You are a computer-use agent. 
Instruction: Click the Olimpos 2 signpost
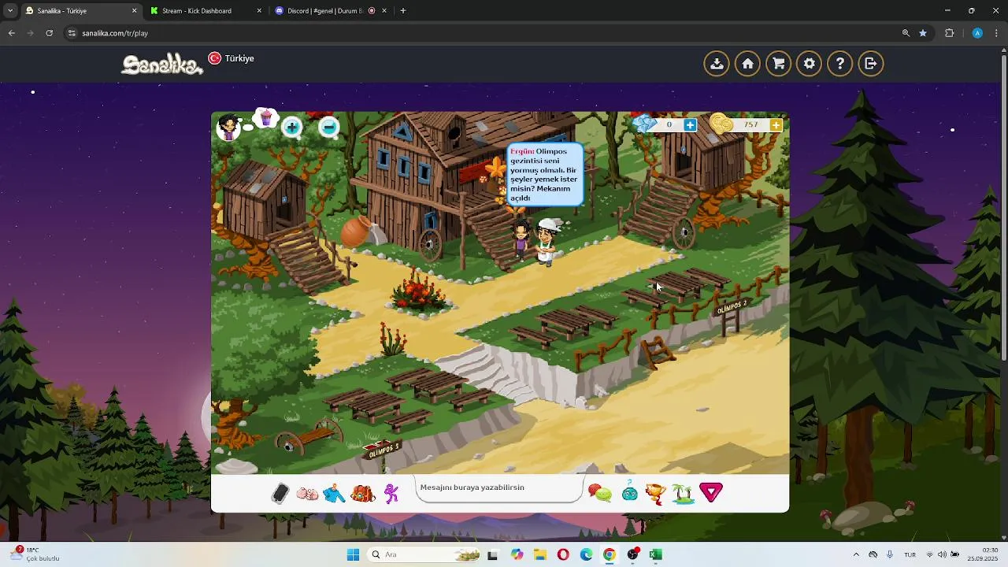click(731, 306)
